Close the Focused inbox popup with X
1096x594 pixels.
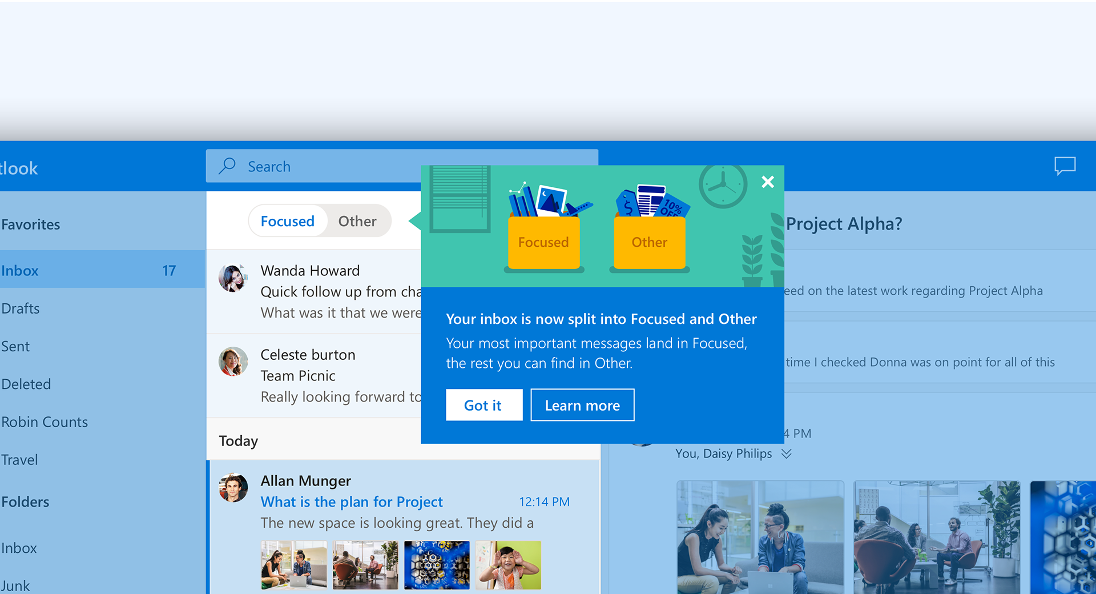[768, 182]
